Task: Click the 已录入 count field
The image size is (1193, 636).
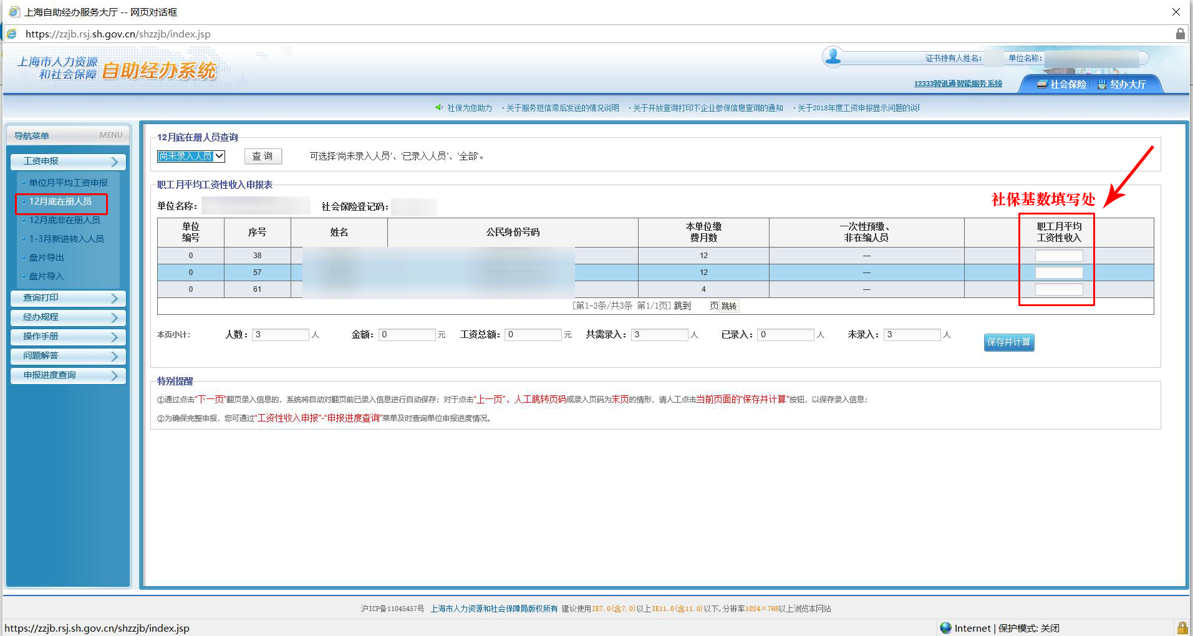Action: [x=786, y=335]
